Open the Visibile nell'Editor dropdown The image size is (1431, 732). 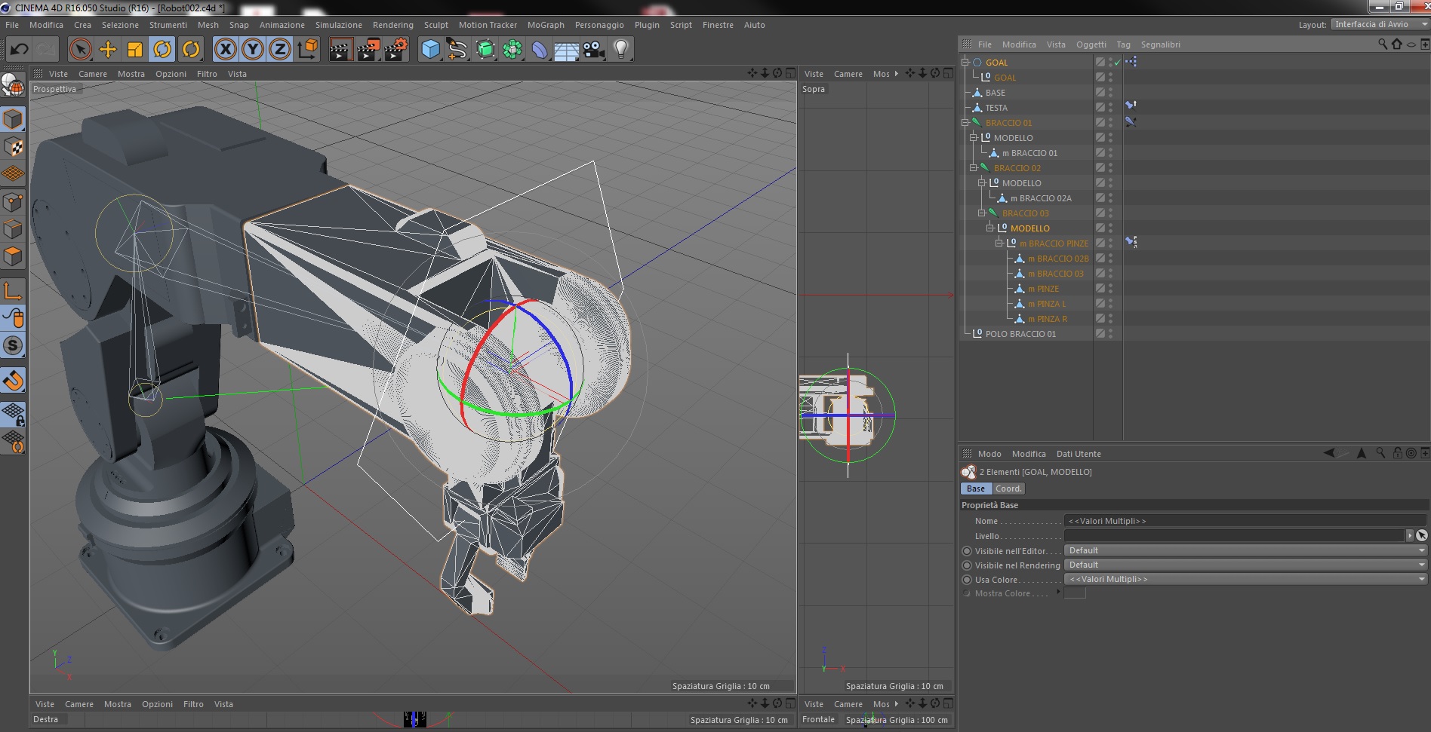tap(1245, 550)
